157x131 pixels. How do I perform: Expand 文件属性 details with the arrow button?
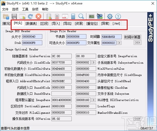(119, 43)
